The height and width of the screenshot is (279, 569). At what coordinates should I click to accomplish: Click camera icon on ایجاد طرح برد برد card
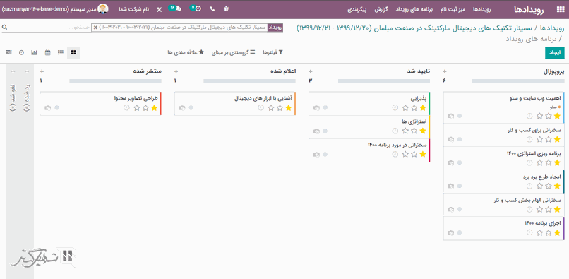tap(450, 186)
